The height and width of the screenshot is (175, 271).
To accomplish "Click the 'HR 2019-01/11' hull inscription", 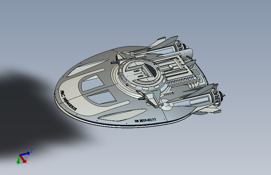I will (x=145, y=120).
